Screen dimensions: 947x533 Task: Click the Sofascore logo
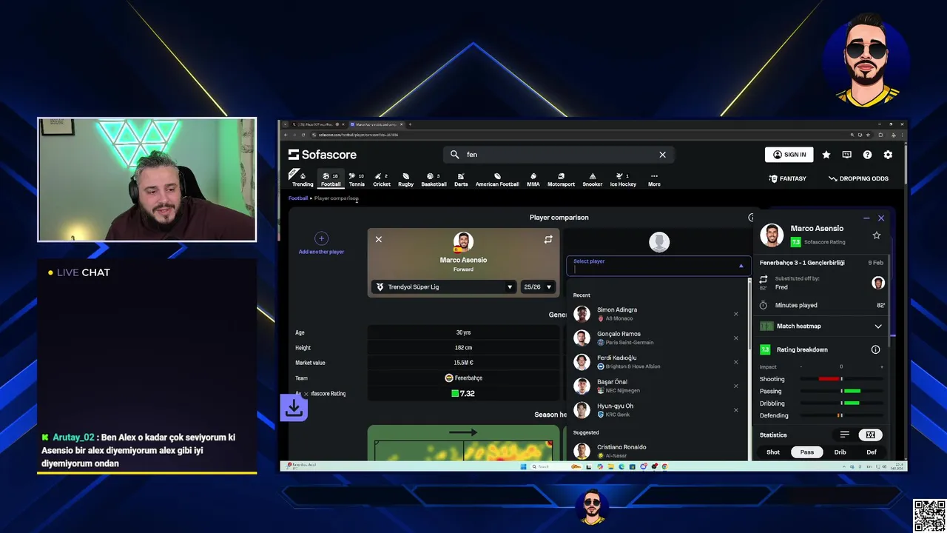click(x=323, y=155)
